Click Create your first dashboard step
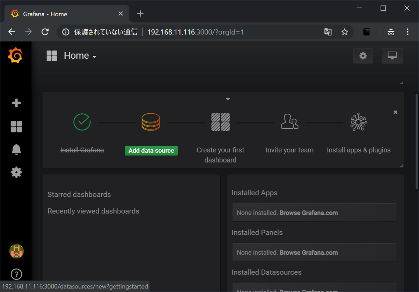The height and width of the screenshot is (292, 419). pyautogui.click(x=220, y=155)
